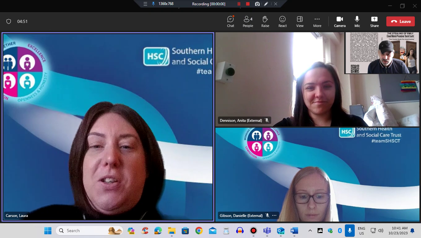Pause the screen recording

coord(239,4)
